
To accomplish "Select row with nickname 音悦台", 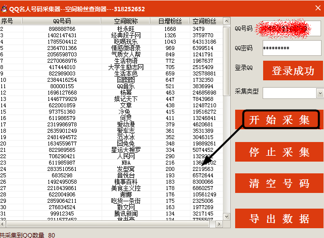I will 111,176.
